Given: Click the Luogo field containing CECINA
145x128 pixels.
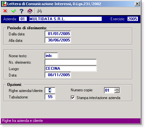Looking at the screenshot, I should [x=71, y=69].
